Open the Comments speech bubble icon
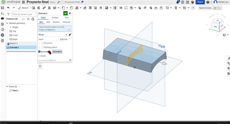Viewport: 230px width, 124px height. 2,19
